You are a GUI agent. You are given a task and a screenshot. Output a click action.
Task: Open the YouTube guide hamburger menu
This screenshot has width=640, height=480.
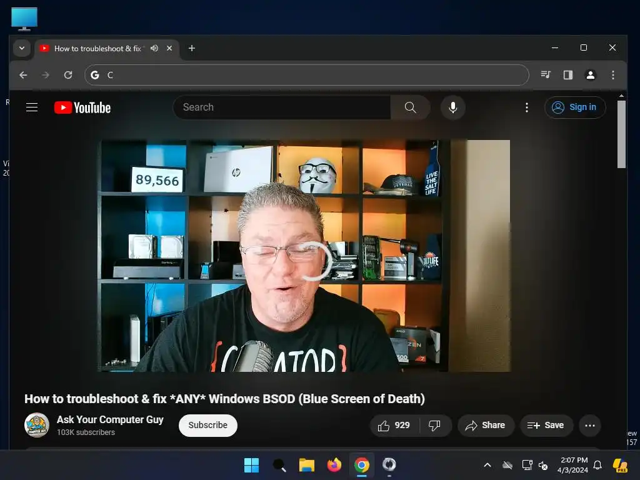coord(32,107)
